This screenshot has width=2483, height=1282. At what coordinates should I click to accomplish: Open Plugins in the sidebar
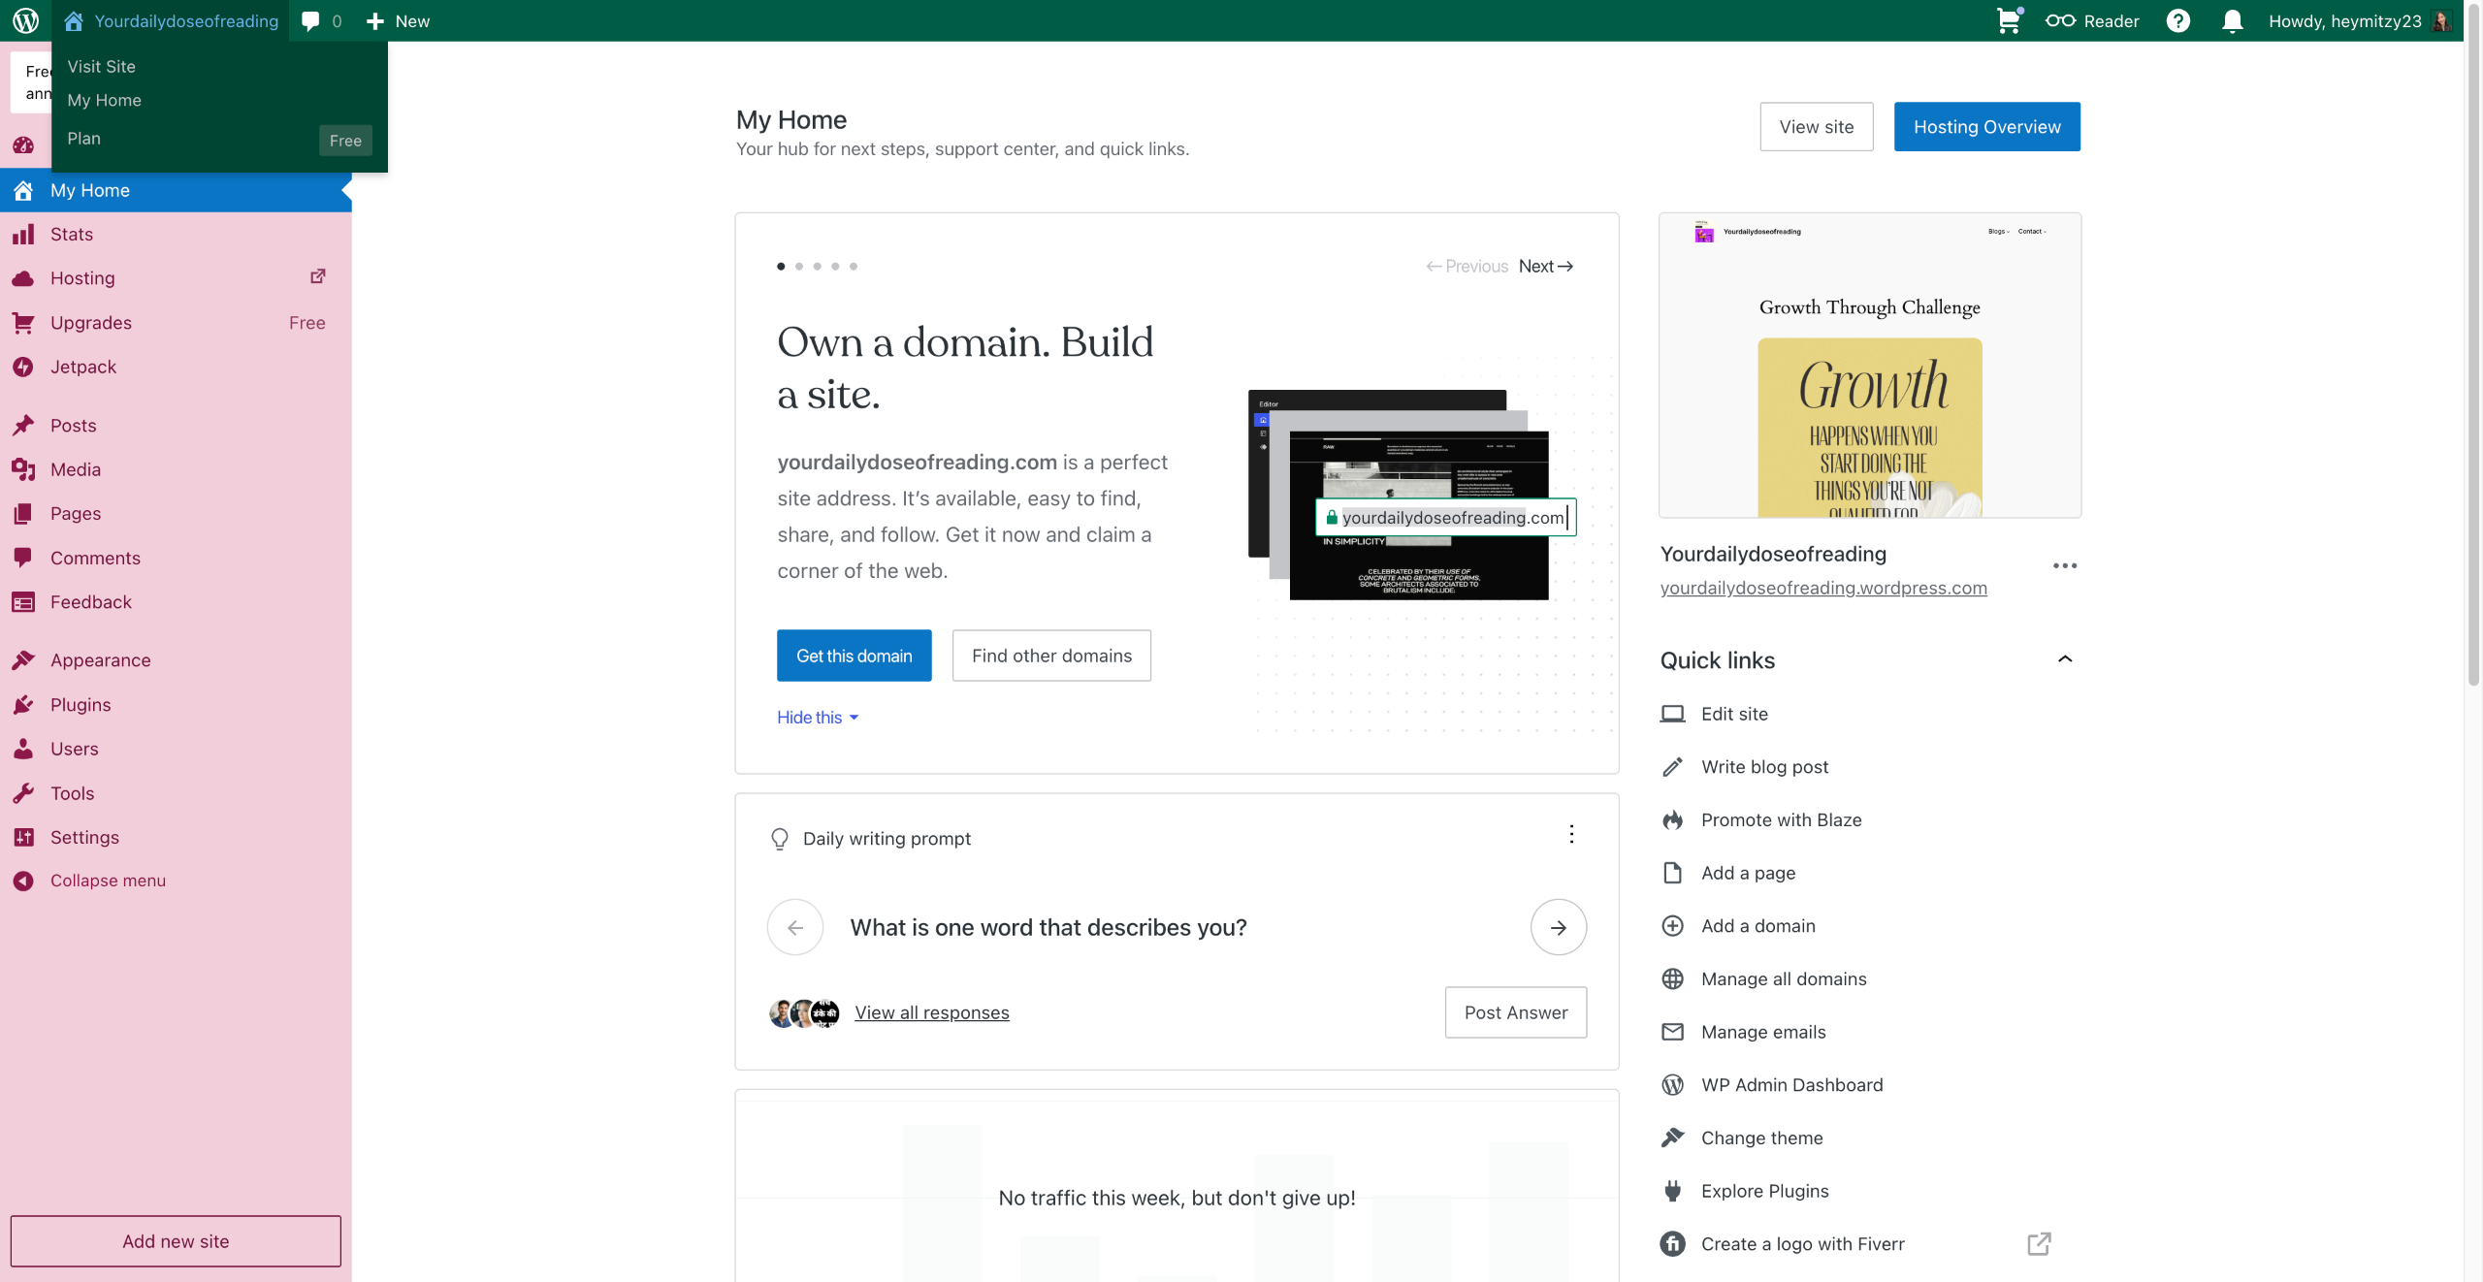(81, 705)
